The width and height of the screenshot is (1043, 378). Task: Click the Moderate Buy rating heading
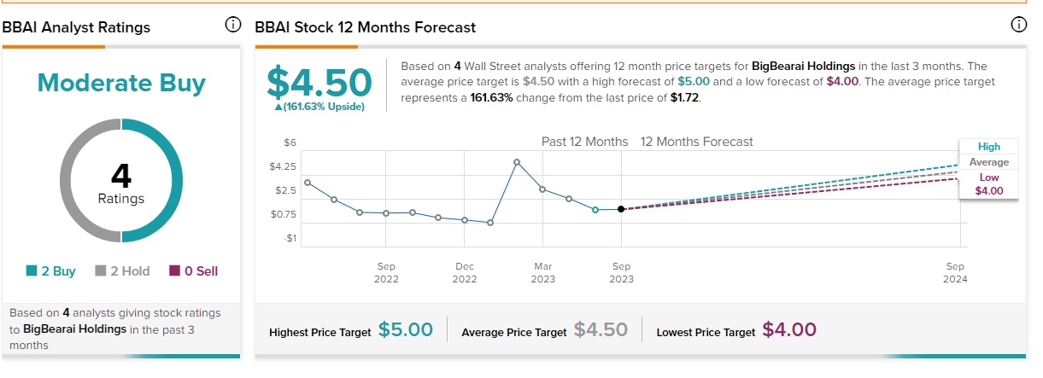pyautogui.click(x=121, y=84)
